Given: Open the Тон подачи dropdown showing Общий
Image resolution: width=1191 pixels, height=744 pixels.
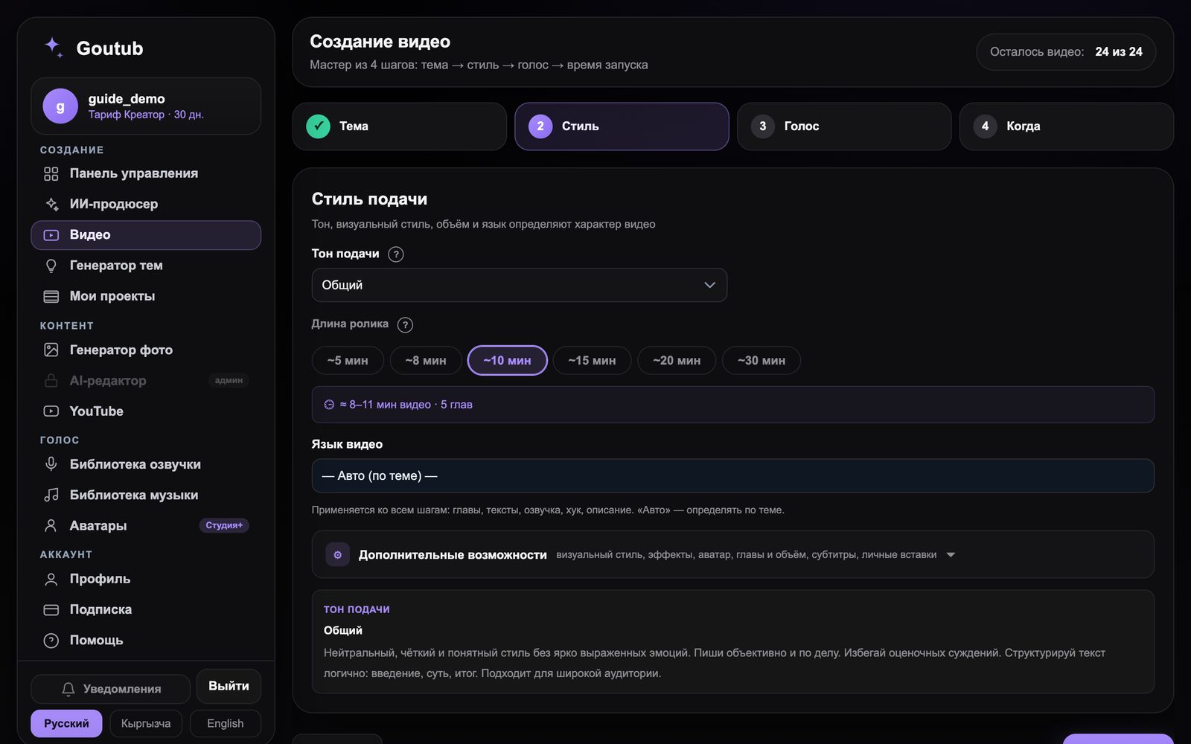Looking at the screenshot, I should click(519, 285).
